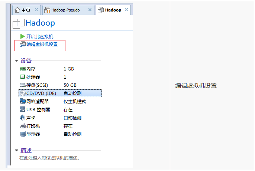This screenshot has width=255, height=171.
Task: Click the processor icon
Action: [x=23, y=77]
